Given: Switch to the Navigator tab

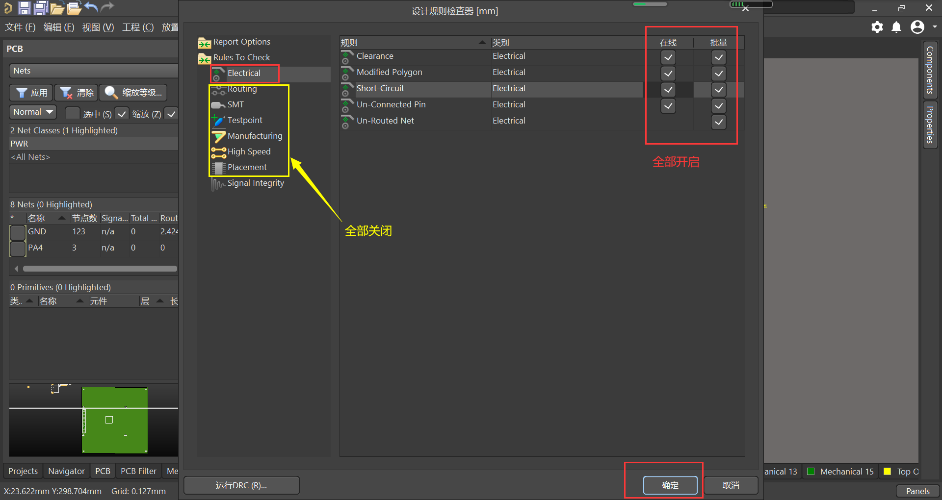Looking at the screenshot, I should click(x=66, y=471).
